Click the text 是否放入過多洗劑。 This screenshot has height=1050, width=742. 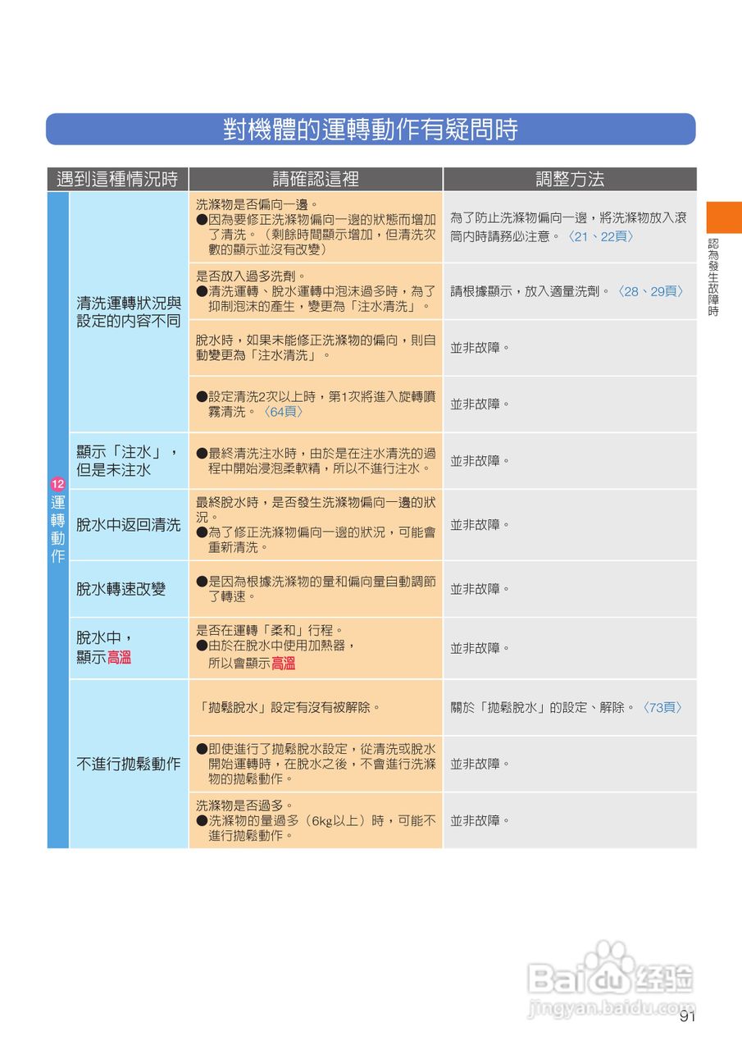pos(250,276)
